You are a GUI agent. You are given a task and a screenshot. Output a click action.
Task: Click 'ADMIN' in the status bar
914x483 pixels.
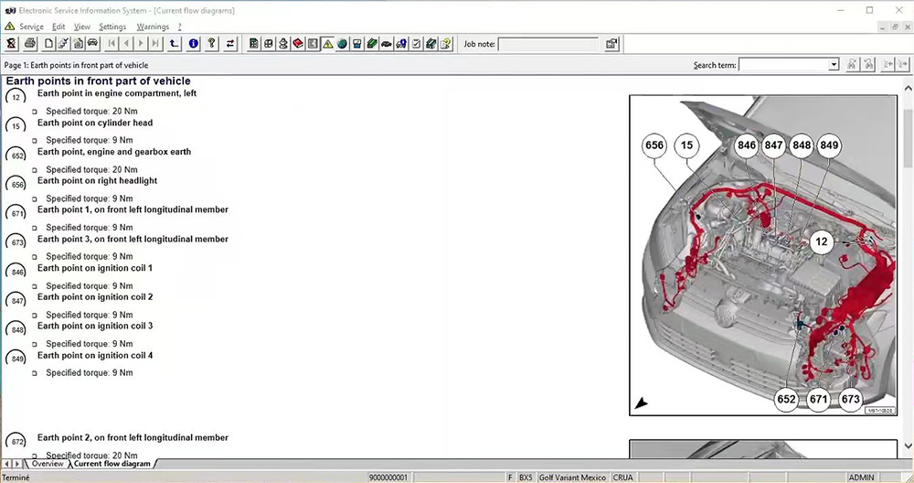point(862,478)
